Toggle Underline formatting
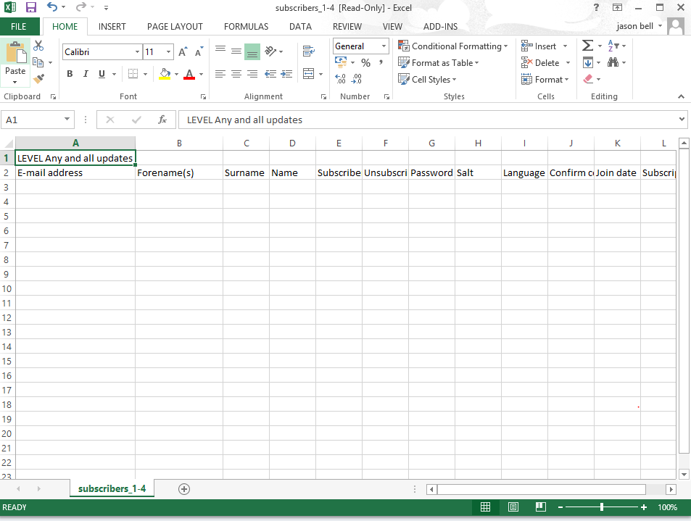 102,73
